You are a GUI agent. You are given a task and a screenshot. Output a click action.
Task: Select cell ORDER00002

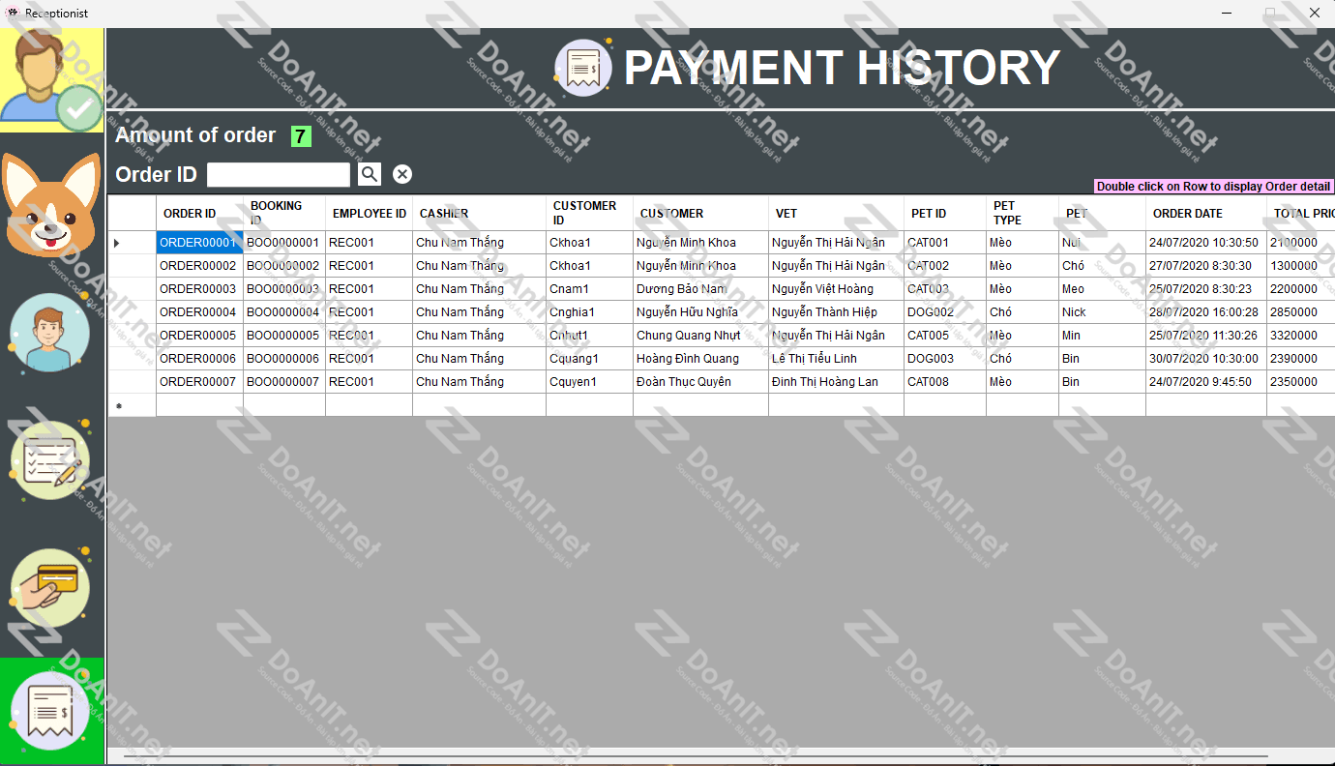pos(199,266)
